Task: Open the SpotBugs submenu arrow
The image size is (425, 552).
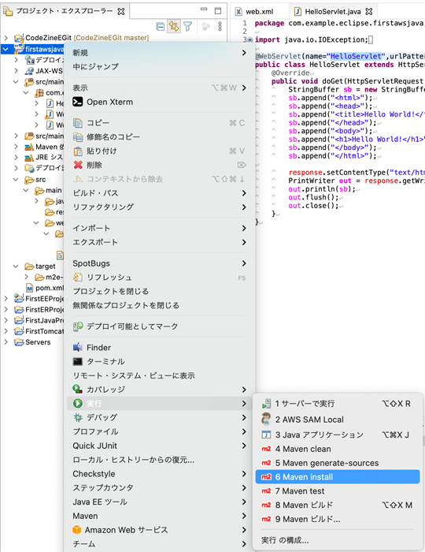Action: click(244, 263)
